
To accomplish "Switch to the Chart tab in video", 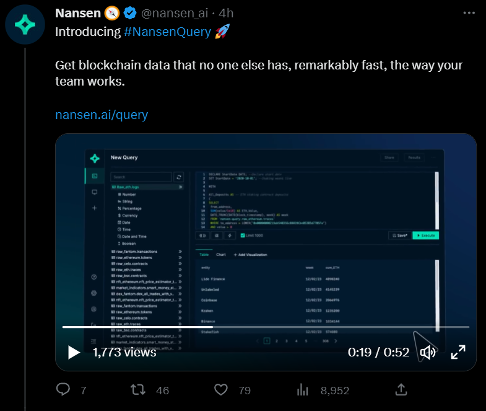I will point(221,255).
